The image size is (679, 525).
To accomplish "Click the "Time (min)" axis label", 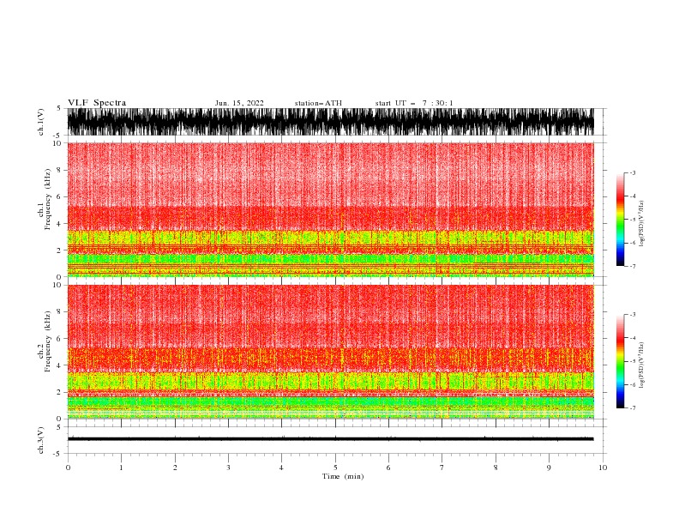I will pos(343,476).
